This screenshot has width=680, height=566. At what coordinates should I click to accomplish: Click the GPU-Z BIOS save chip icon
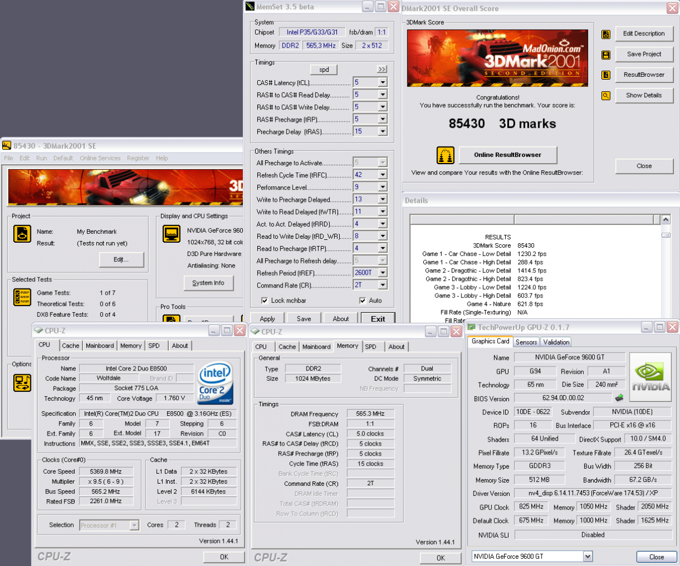pyautogui.click(x=619, y=397)
